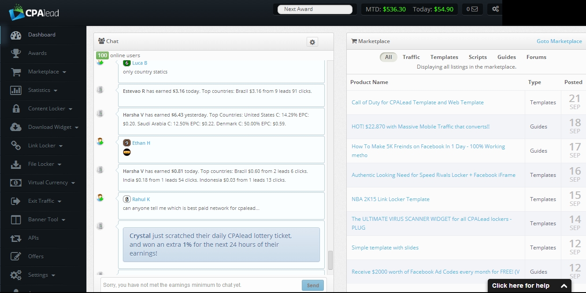Screen dimensions: 586x293
Task: Click the chat panel scrollbar thumb
Action: pos(330,260)
